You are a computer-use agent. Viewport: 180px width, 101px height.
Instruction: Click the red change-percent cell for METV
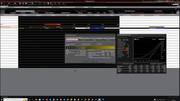click(53, 24)
